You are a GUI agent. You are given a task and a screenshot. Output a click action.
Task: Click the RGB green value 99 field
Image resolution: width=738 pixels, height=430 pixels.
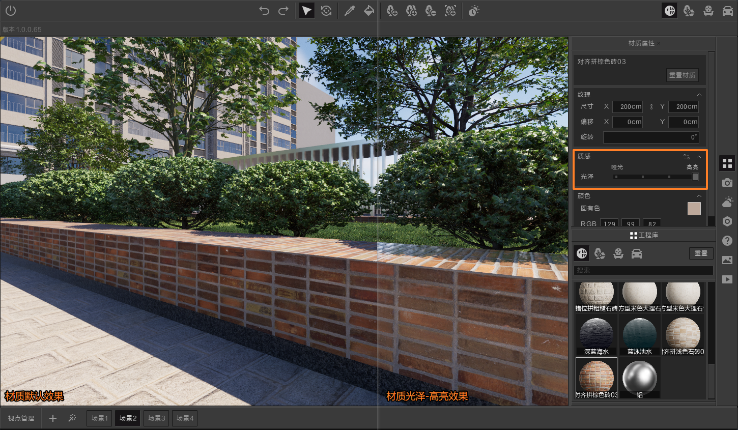tap(631, 223)
